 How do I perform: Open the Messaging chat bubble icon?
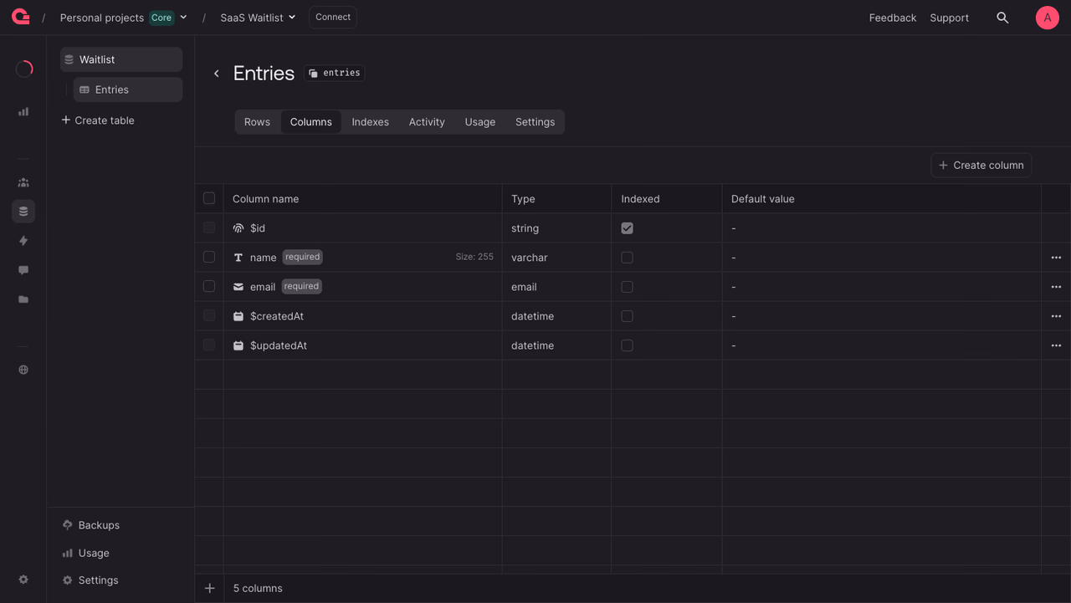click(23, 270)
